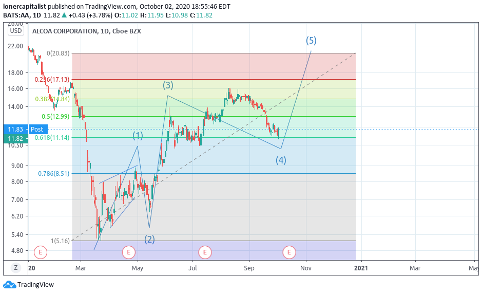482x294 pixels.
Task: Click the earnings marker near July
Action: [205, 252]
